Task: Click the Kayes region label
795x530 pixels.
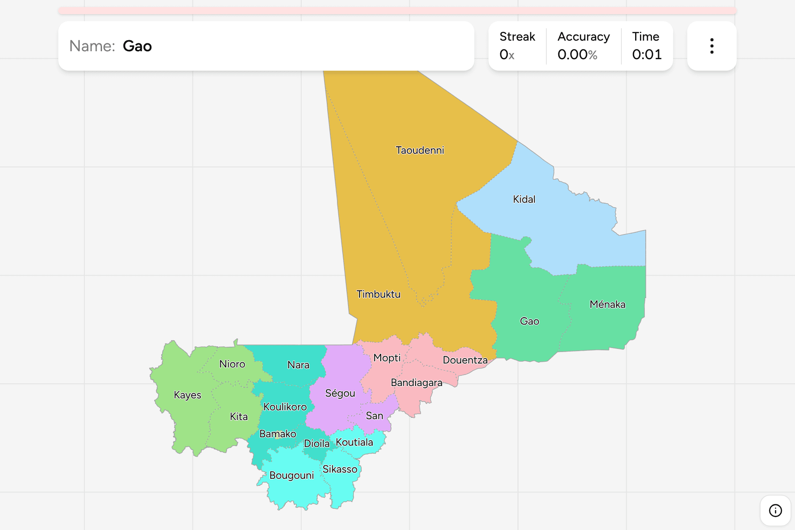Action: (187, 395)
